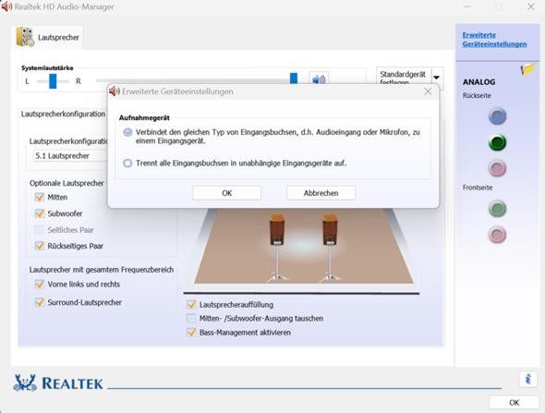Switch to the Lautsprecher tab
The image size is (545, 413).
pos(47,37)
